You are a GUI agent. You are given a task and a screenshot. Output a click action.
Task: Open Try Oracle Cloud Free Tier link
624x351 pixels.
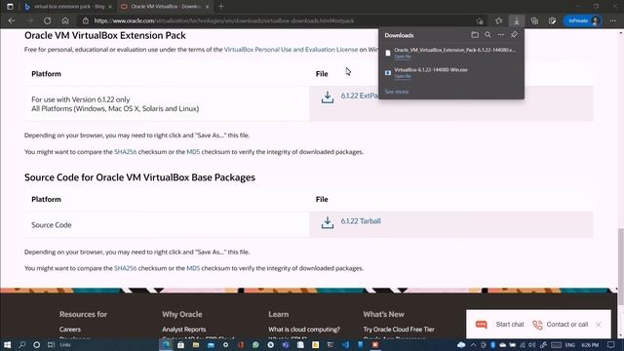pyautogui.click(x=399, y=330)
